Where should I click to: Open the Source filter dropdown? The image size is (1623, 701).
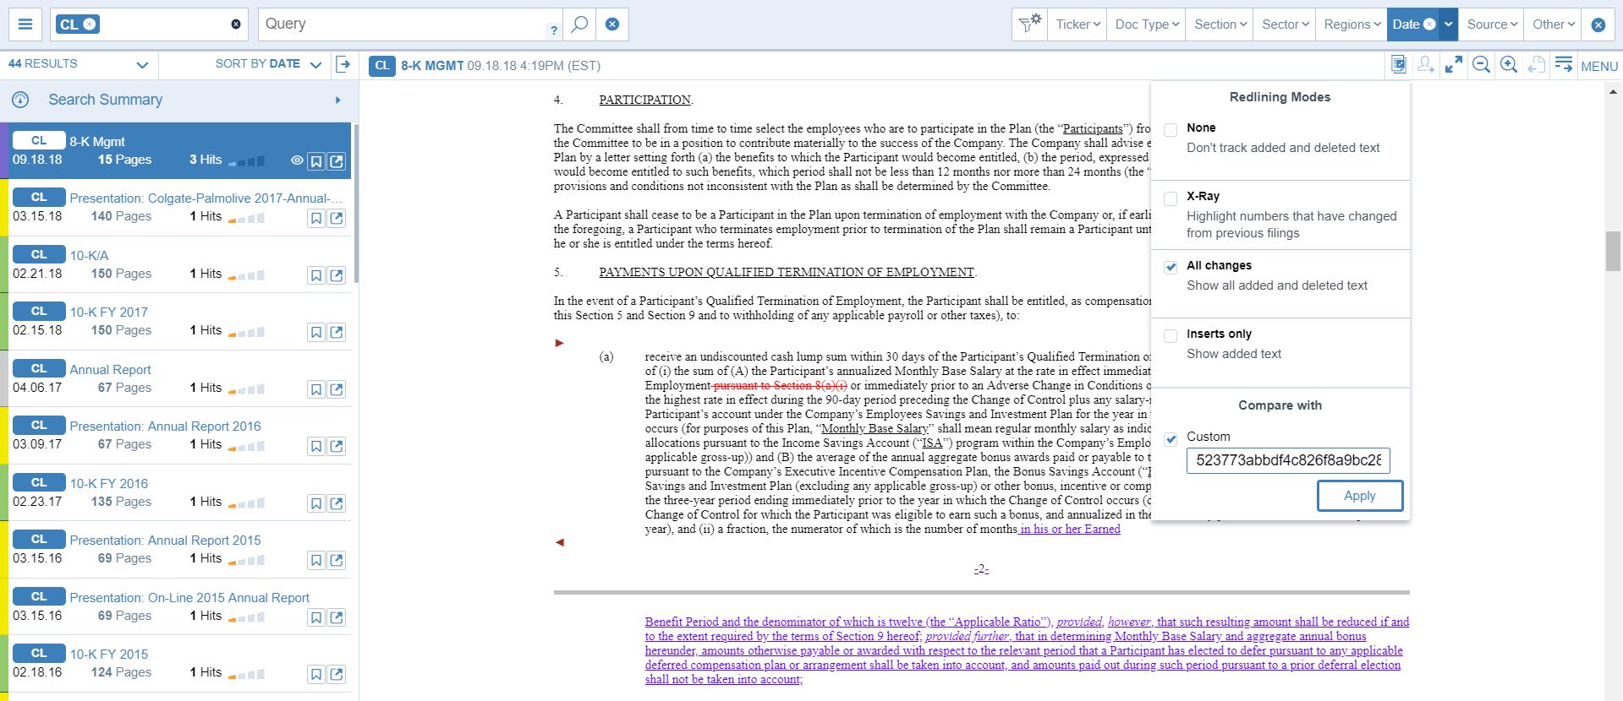1492,24
